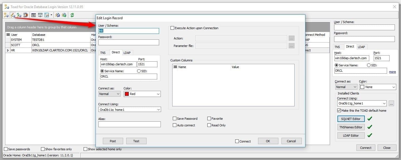
Task: Open Connect Using dropdown in Edit Login Record
Action: [130, 110]
